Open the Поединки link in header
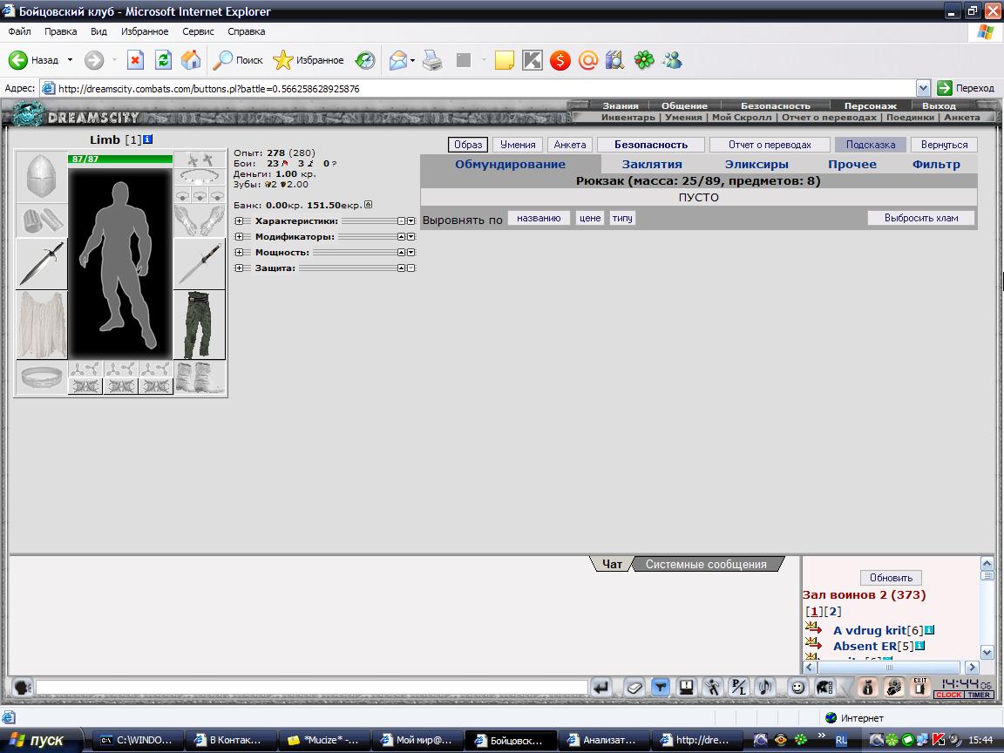 pyautogui.click(x=910, y=117)
